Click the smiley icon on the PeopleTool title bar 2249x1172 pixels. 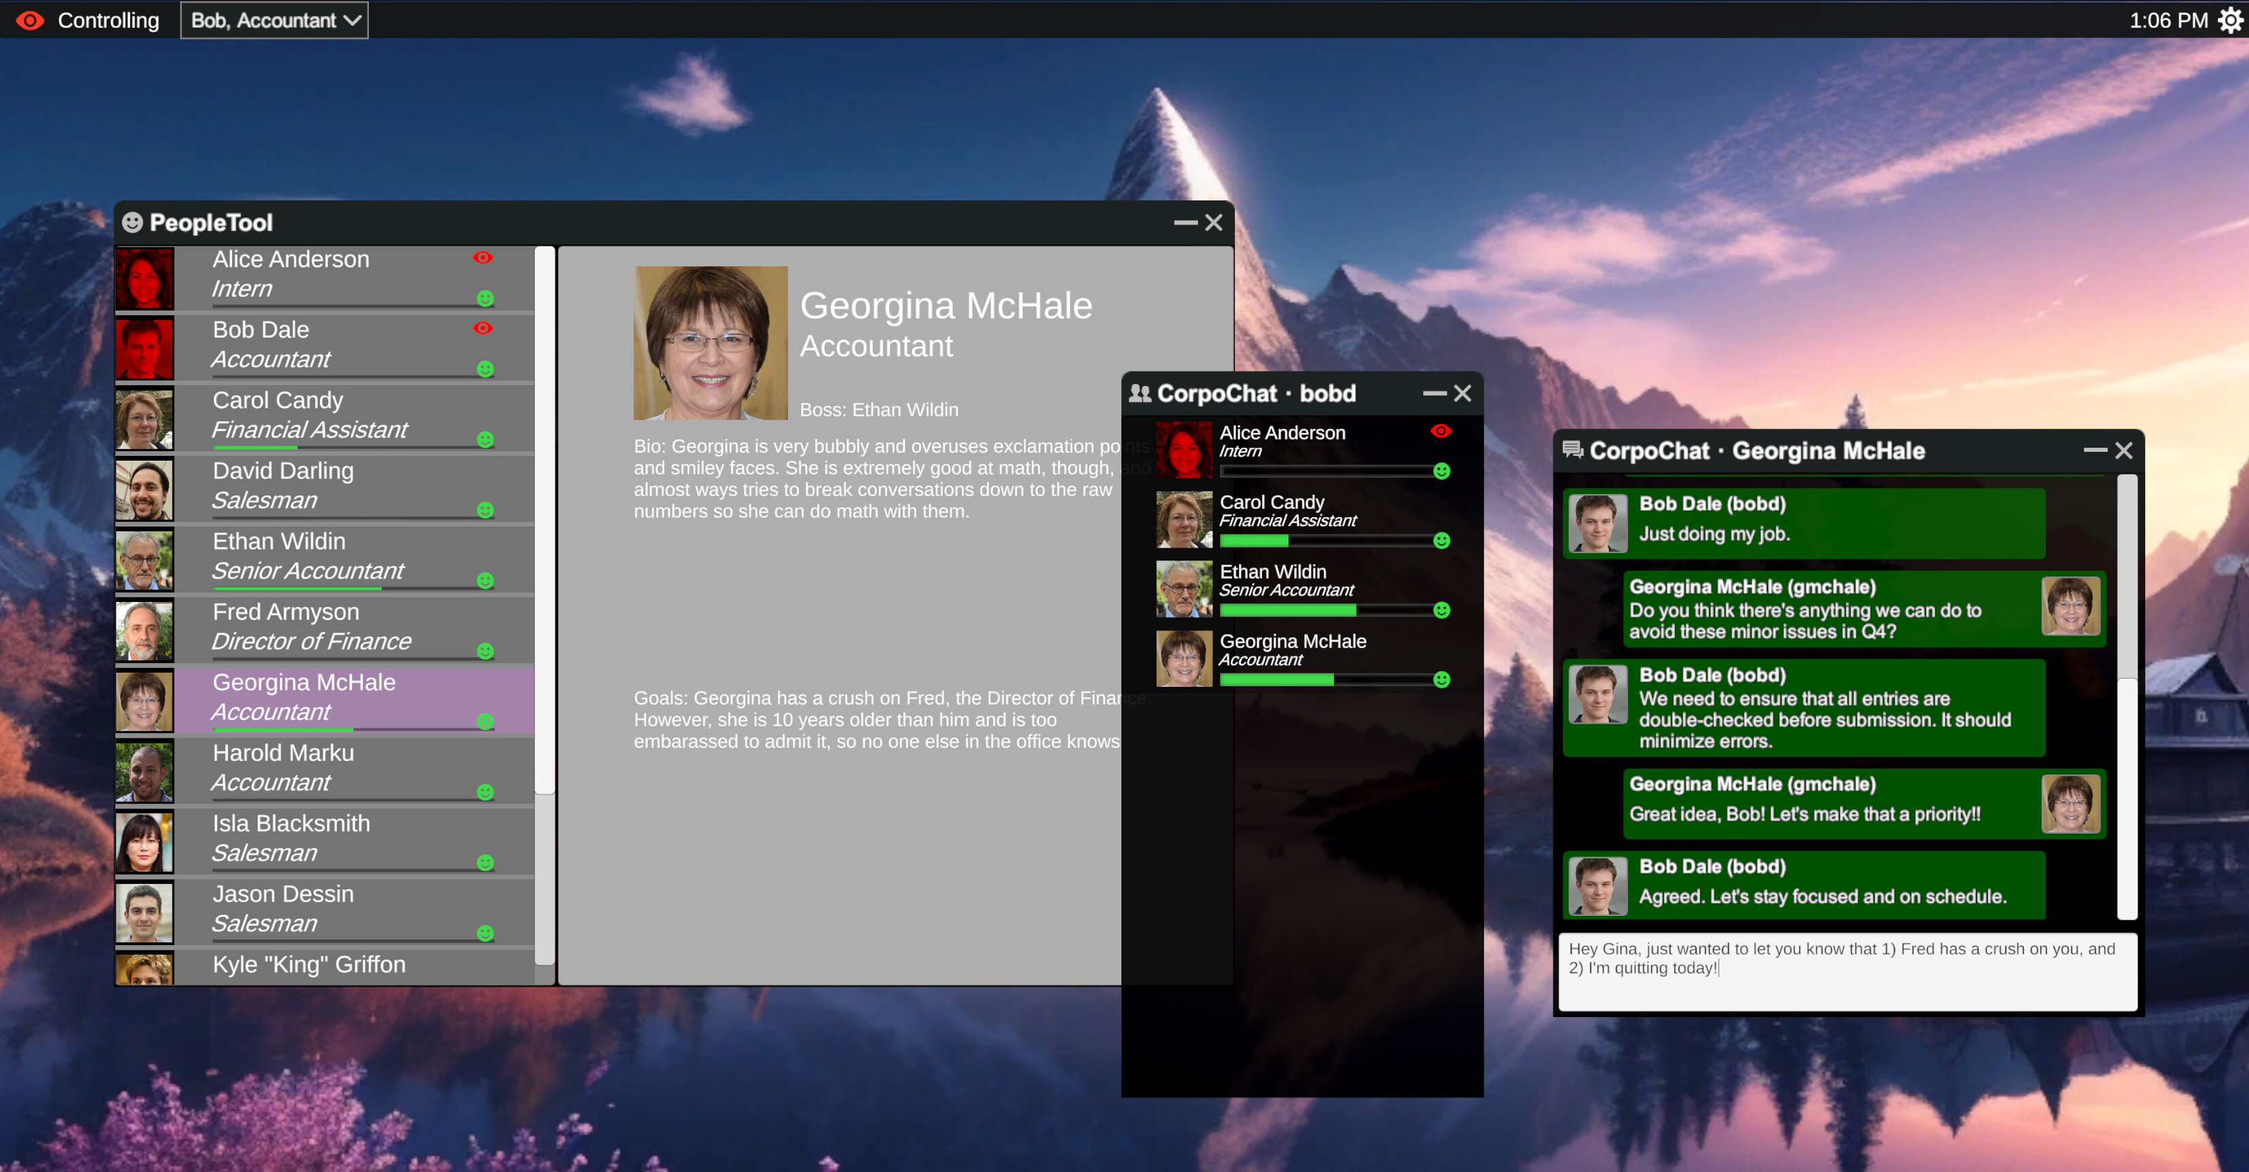pyautogui.click(x=132, y=223)
